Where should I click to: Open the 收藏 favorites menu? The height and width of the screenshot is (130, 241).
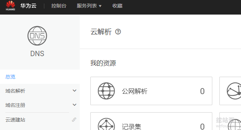click(117, 6)
